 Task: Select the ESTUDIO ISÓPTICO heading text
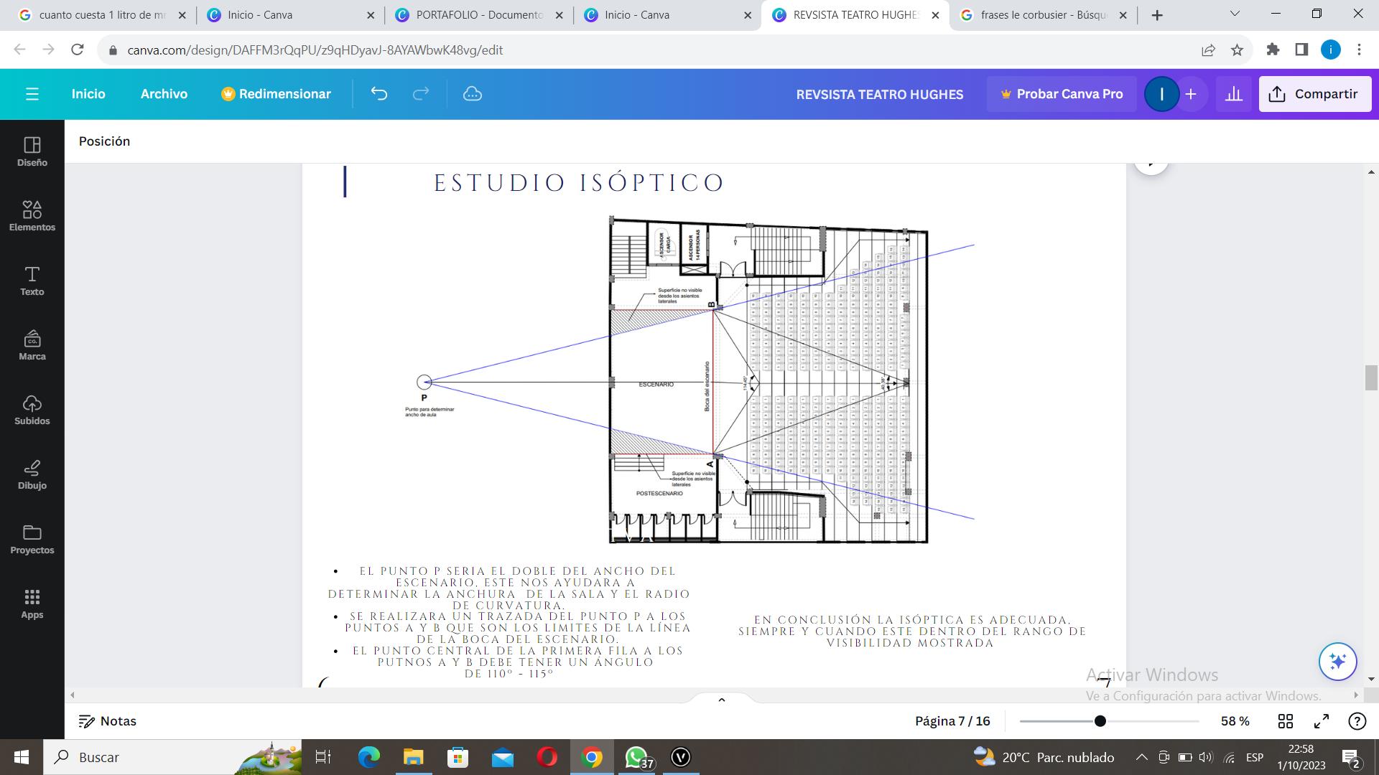579,182
